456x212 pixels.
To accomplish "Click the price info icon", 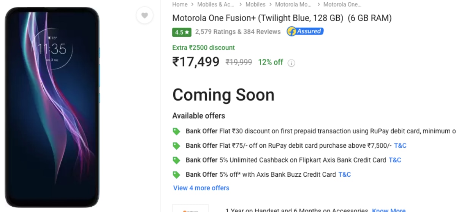I will pos(291,63).
